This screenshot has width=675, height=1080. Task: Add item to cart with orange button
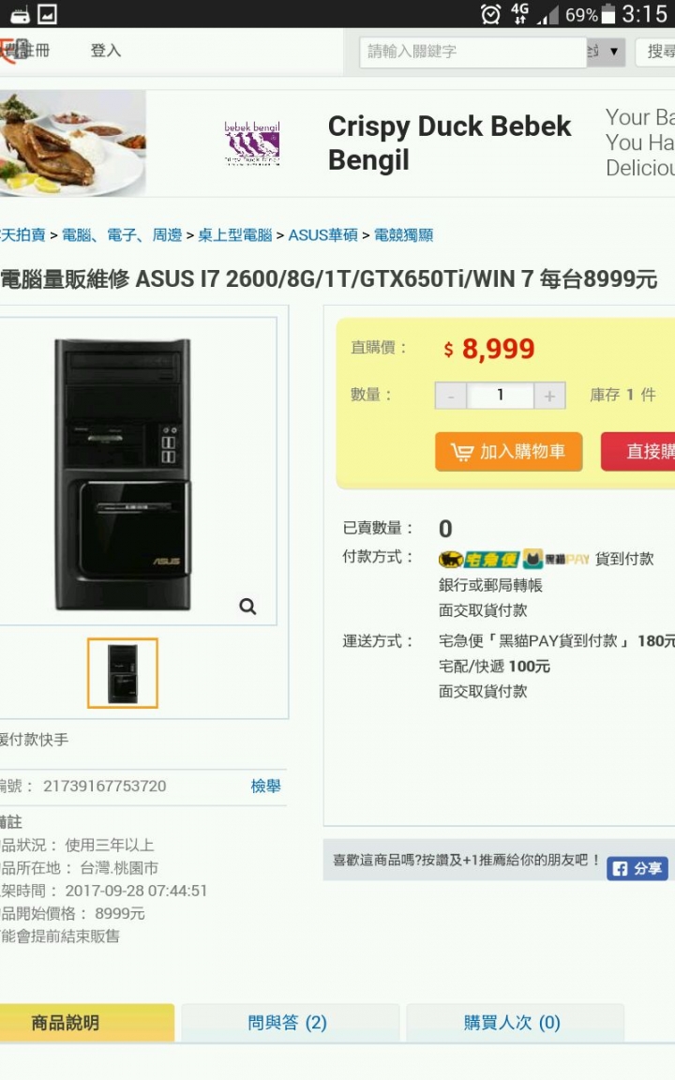[508, 452]
